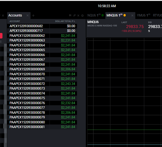The width and height of the screenshot is (162, 147).
Task: Select account PAAPEX1520930000064
Action: 27,45
